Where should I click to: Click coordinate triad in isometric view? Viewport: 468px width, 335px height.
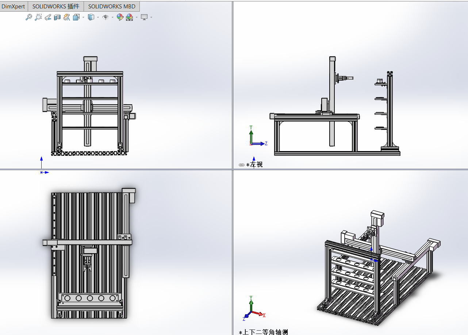point(254,308)
